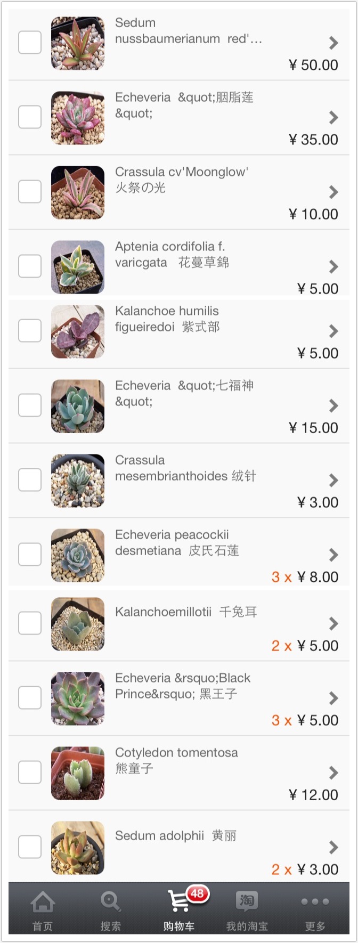Tick the Cotyledon tomentosa checkbox

pos(30,772)
